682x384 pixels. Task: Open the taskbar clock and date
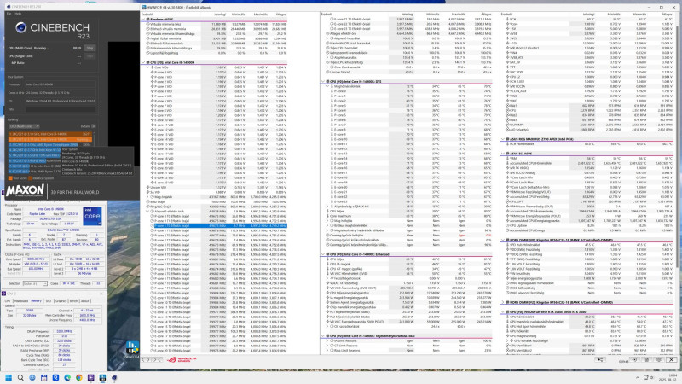click(x=668, y=377)
